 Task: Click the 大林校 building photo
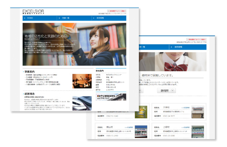coord(198,112)
